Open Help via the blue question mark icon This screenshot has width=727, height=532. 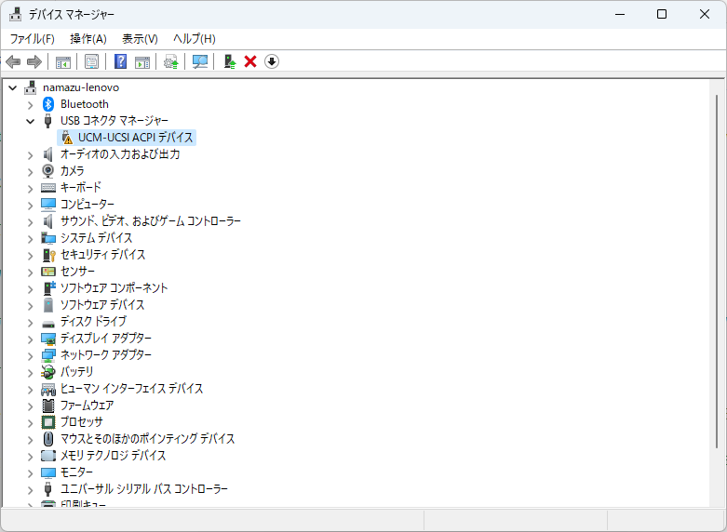[x=120, y=61]
